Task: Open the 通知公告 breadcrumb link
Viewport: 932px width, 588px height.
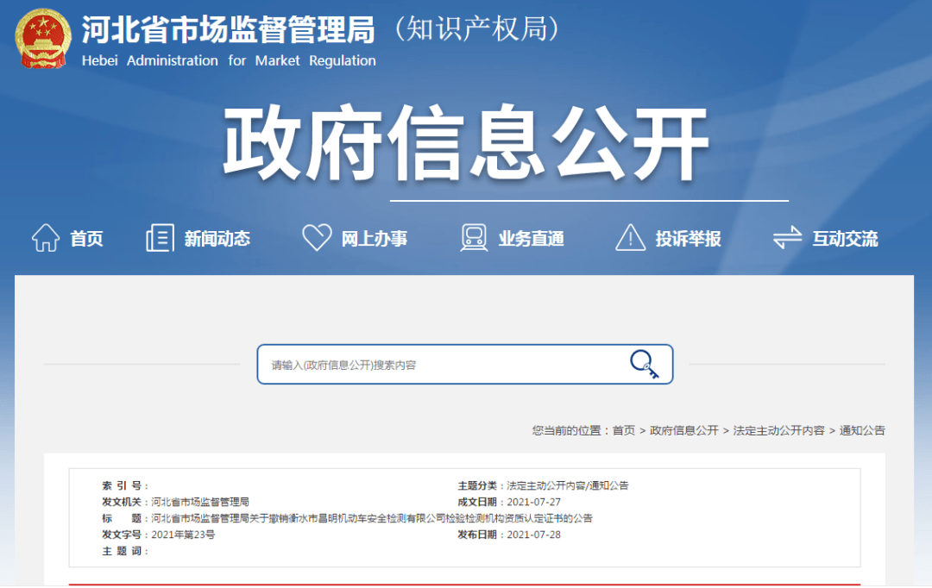Action: pyautogui.click(x=862, y=430)
